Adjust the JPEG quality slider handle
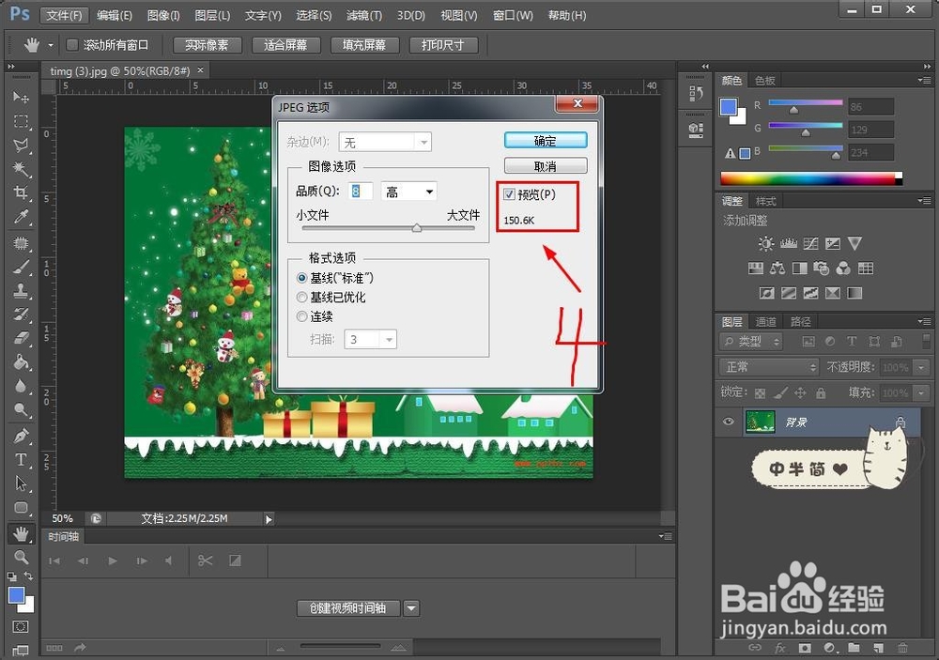Image resolution: width=939 pixels, height=660 pixels. 417,228
